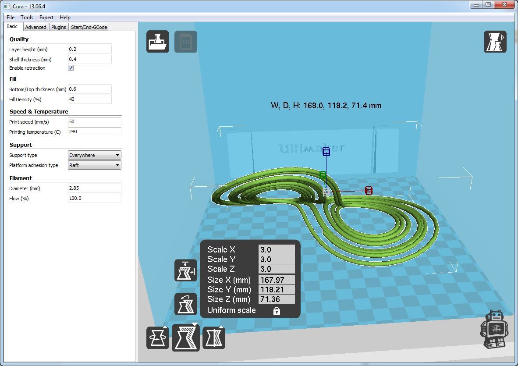
Task: Click the Cura app icon in title bar
Action: coord(7,6)
